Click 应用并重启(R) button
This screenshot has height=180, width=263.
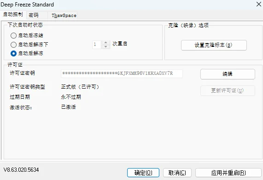coord(228,173)
